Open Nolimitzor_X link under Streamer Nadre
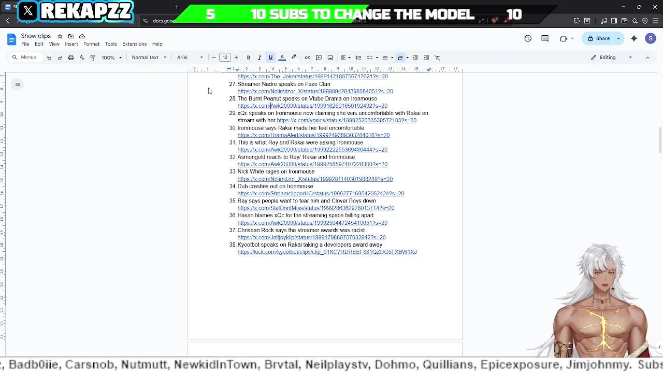This screenshot has width=663, height=373. [x=315, y=91]
